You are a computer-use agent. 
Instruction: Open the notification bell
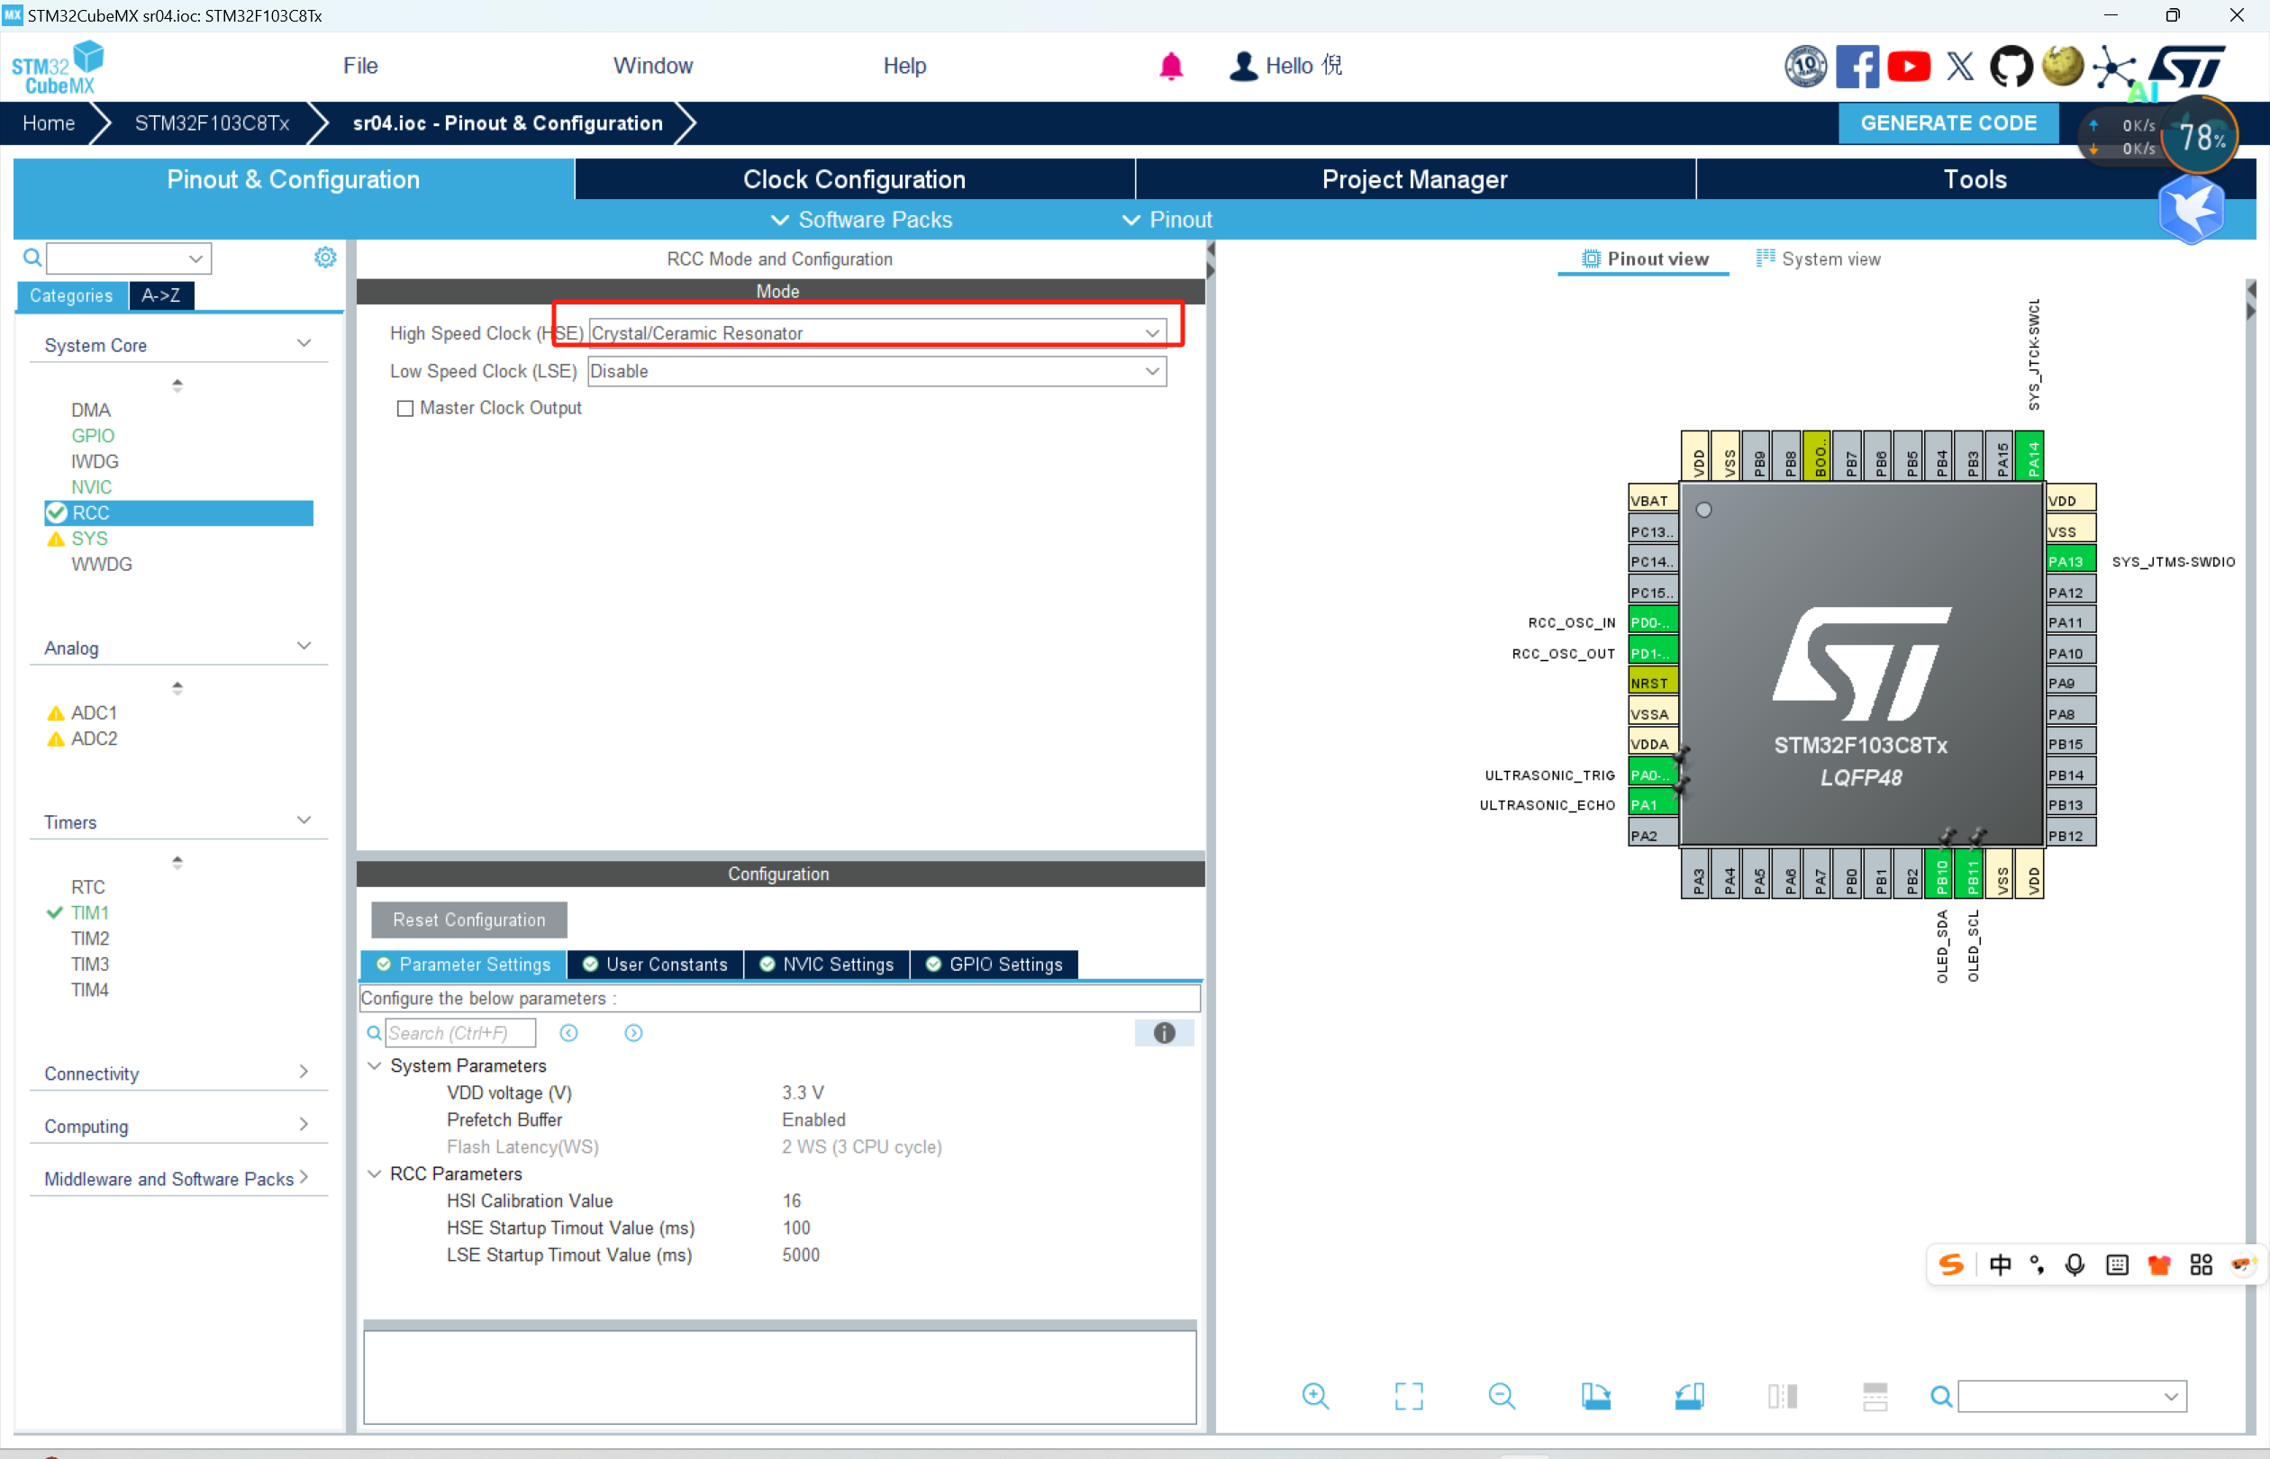point(1171,67)
